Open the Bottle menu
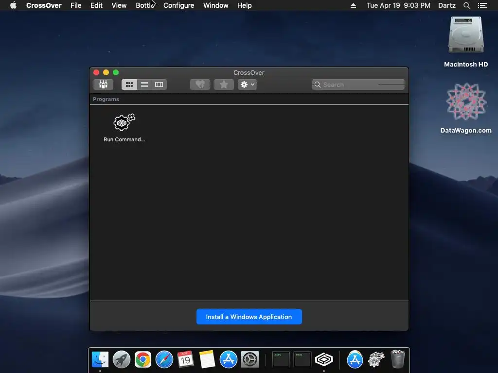Image resolution: width=498 pixels, height=373 pixels. (145, 5)
